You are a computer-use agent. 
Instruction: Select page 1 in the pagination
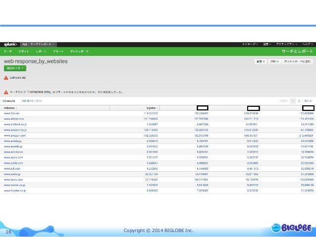click(x=293, y=101)
